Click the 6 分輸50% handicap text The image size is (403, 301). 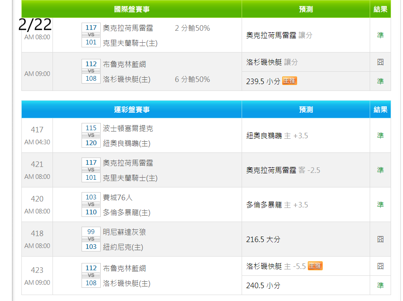(192, 79)
